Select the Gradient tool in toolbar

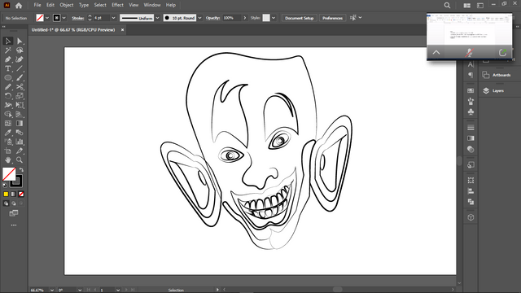20,124
